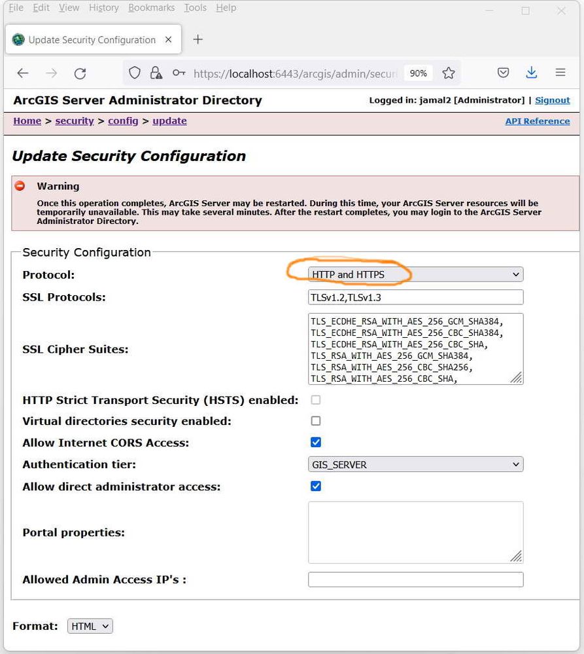Reload the page with refresh icon

coord(80,73)
